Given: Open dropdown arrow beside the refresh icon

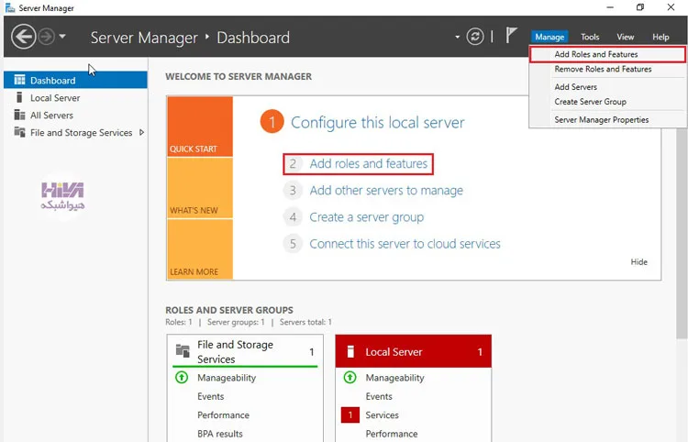Looking at the screenshot, I should pos(457,37).
